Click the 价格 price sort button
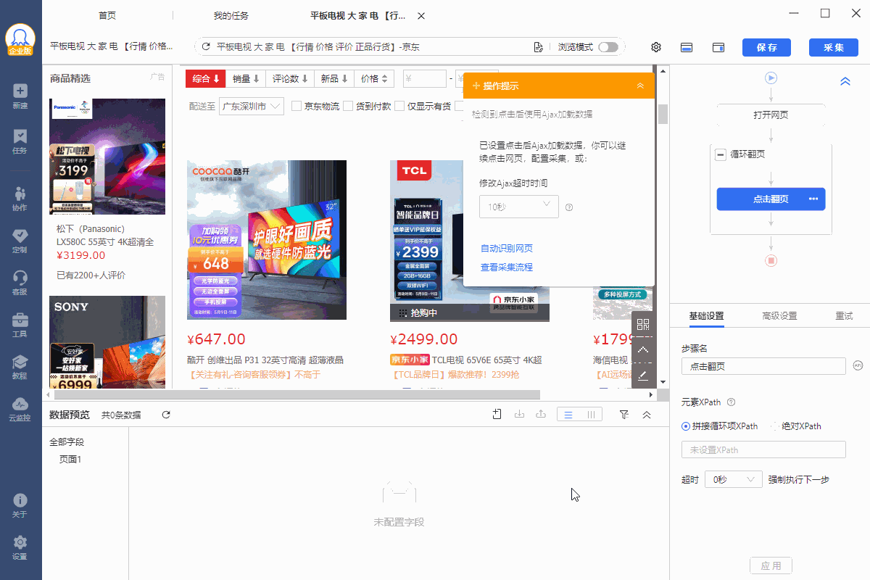This screenshot has width=870, height=580. [375, 78]
